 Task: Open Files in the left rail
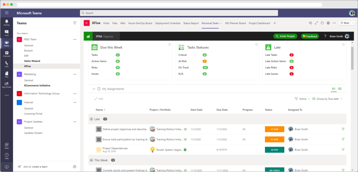coord(7,75)
